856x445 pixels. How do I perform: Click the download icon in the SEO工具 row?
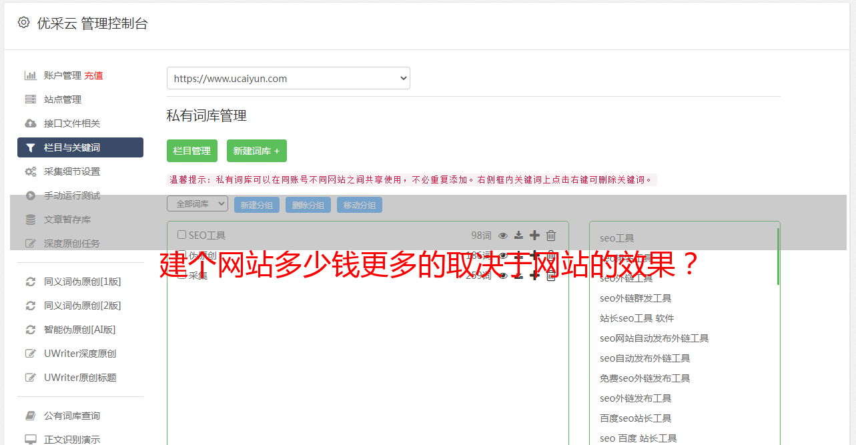[518, 236]
